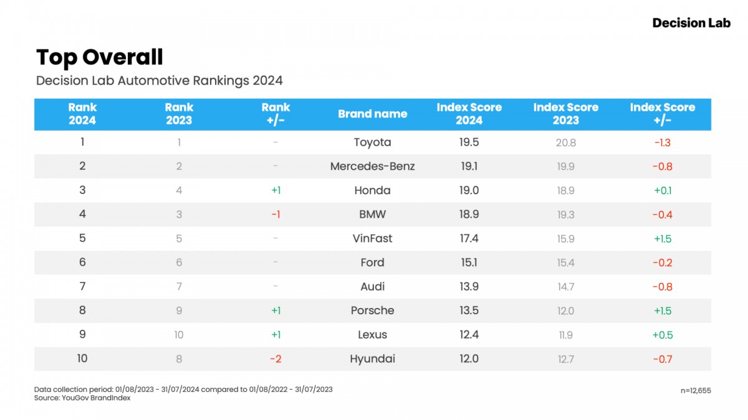748x420 pixels.
Task: Click the Index Score +/- column header
Action: pyautogui.click(x=662, y=114)
